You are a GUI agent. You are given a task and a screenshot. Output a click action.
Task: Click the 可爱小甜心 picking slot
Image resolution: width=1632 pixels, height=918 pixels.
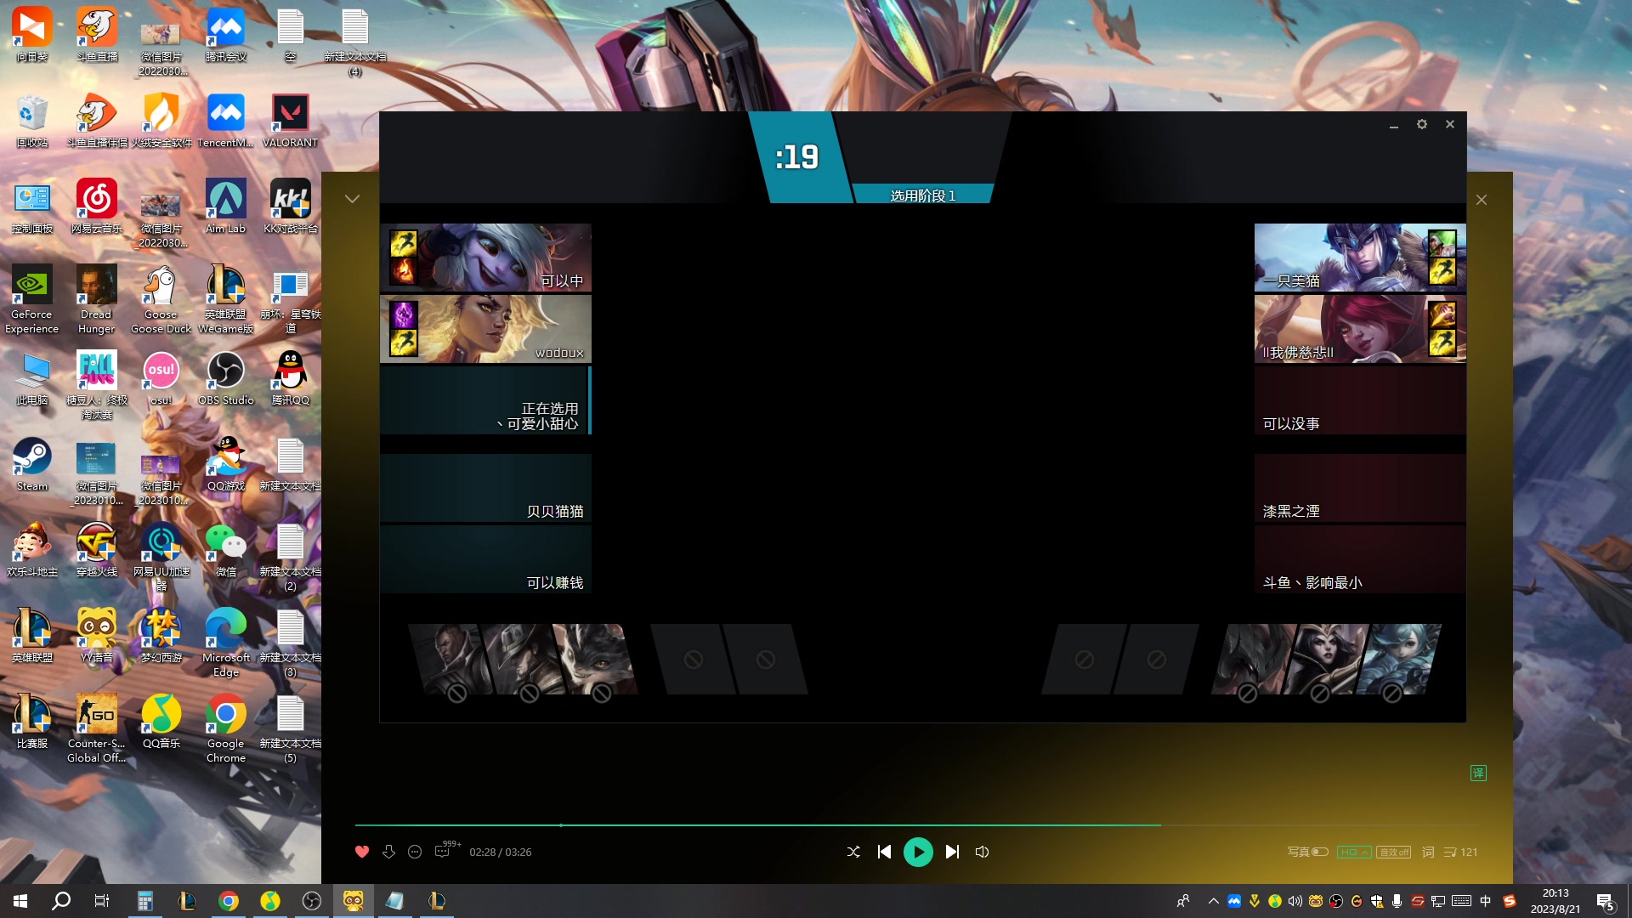point(485,400)
